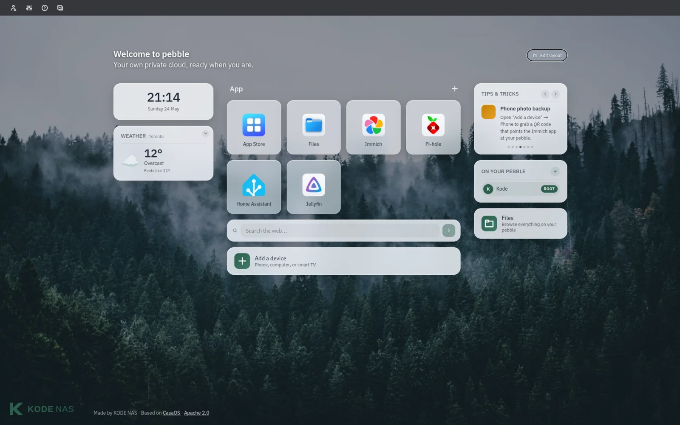The image size is (680, 425).
Task: Launch the App Store app
Action: coord(254,127)
